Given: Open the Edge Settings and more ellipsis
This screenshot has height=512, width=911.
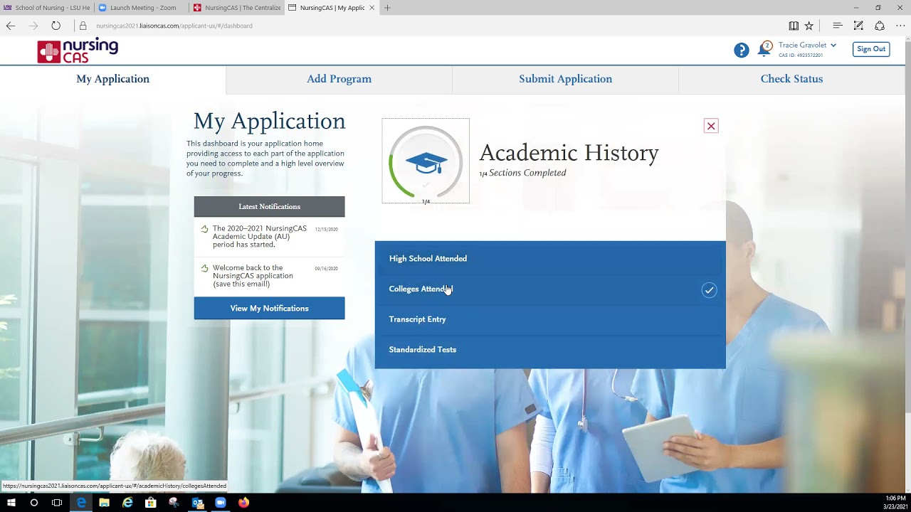Looking at the screenshot, I should click(x=900, y=26).
